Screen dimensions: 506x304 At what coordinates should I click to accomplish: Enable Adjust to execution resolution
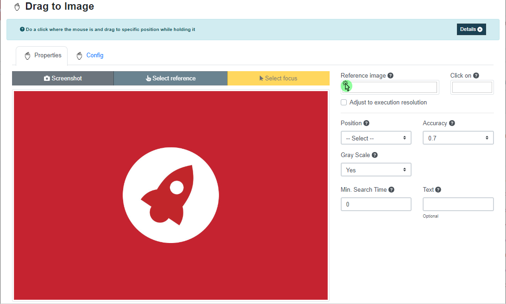coord(344,102)
